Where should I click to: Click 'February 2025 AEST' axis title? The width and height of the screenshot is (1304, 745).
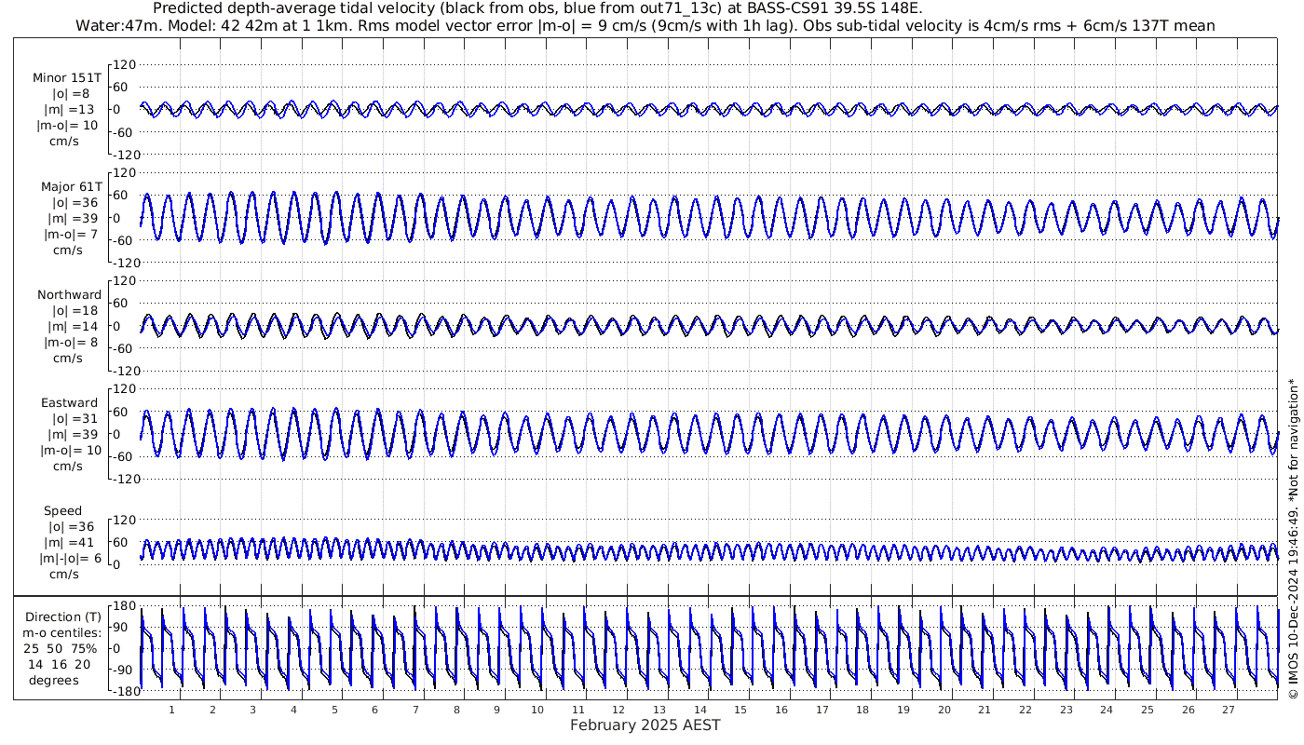point(645,725)
